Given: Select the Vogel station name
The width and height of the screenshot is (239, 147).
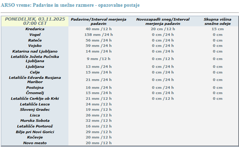Looking at the screenshot, I should pos(35,35).
